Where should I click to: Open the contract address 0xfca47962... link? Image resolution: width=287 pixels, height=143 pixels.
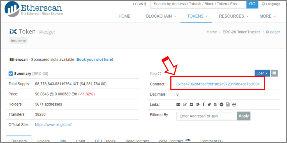(x=218, y=84)
